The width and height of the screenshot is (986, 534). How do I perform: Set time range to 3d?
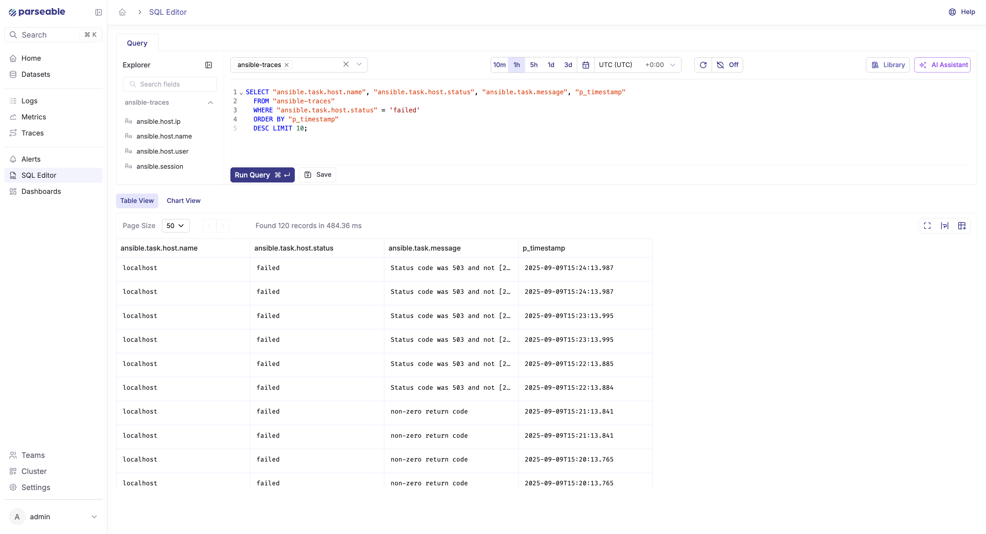pyautogui.click(x=568, y=65)
